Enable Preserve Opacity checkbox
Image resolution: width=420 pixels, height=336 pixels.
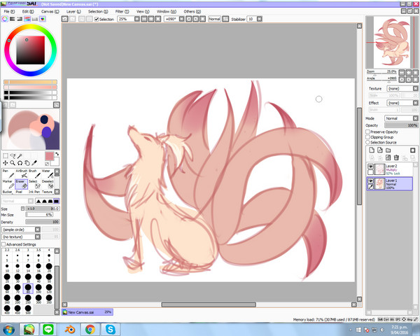click(x=368, y=132)
